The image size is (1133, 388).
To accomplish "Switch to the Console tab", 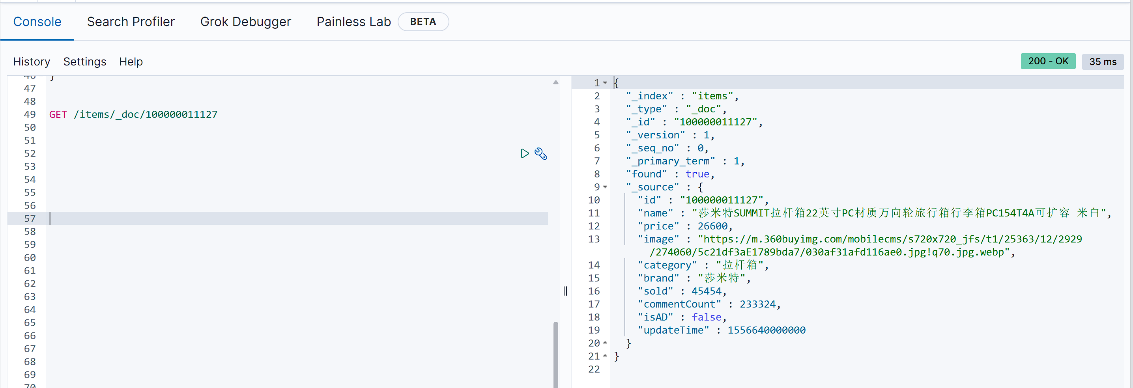I will (x=37, y=22).
